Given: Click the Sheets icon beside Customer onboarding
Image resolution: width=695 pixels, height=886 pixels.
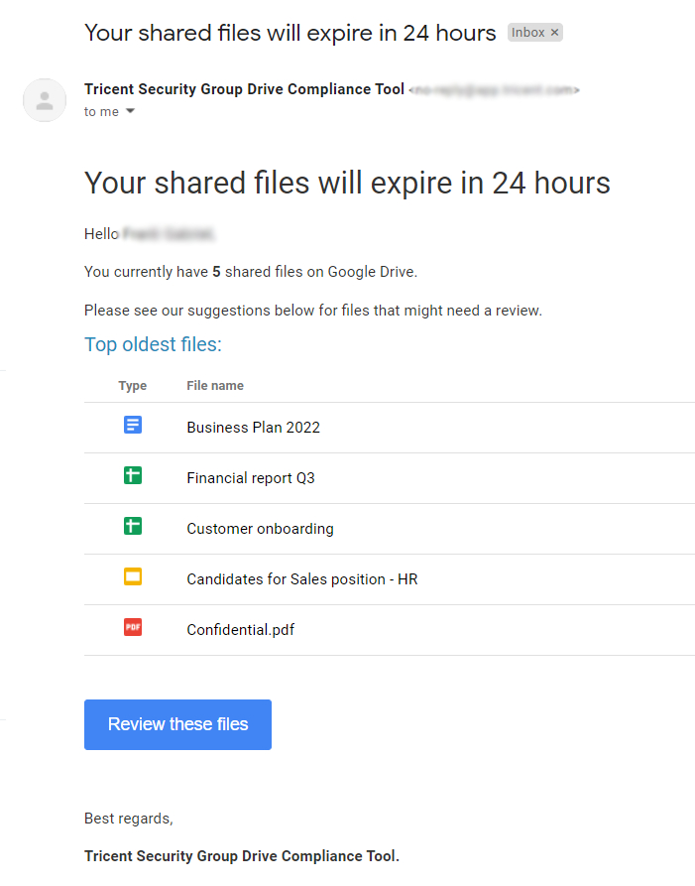Looking at the screenshot, I should pyautogui.click(x=133, y=527).
